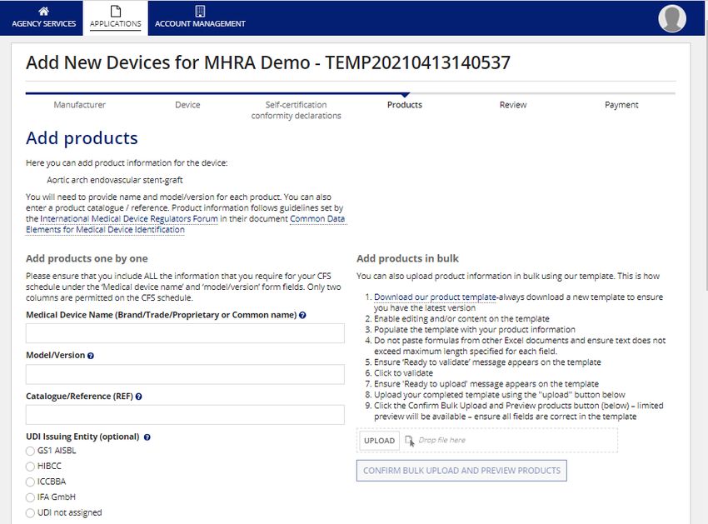Open Common Data Elements document link

click(x=185, y=224)
